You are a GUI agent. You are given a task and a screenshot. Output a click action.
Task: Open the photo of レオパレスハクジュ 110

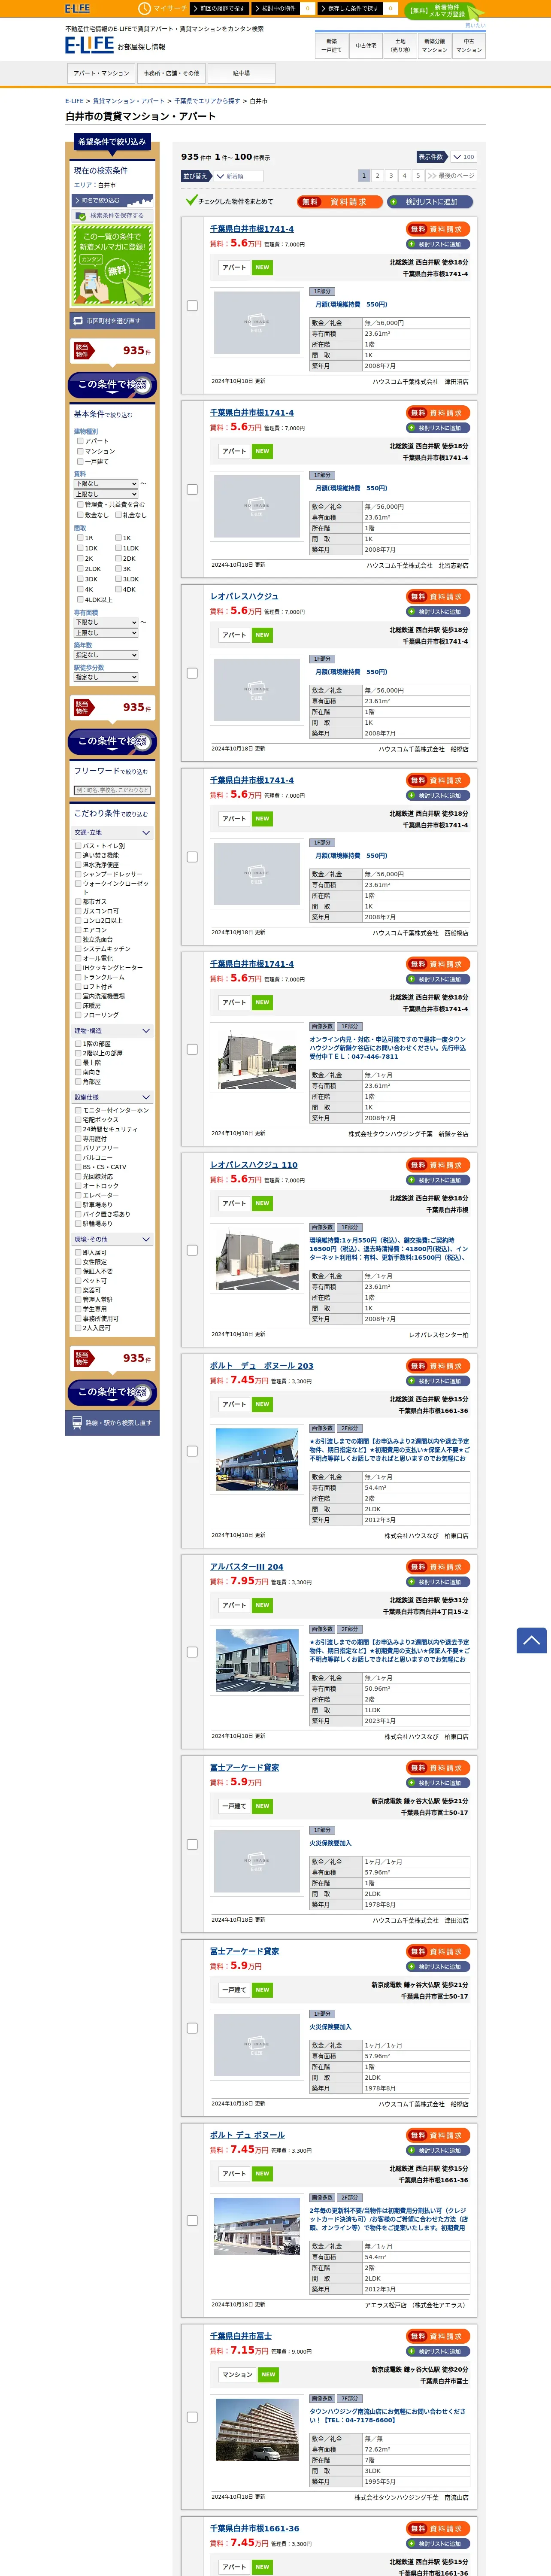click(257, 1258)
